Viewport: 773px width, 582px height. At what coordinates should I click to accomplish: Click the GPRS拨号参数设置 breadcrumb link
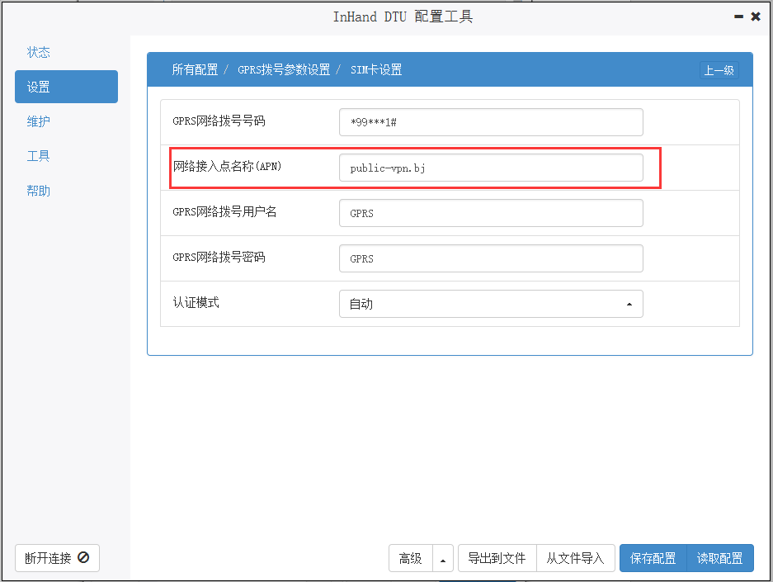284,69
